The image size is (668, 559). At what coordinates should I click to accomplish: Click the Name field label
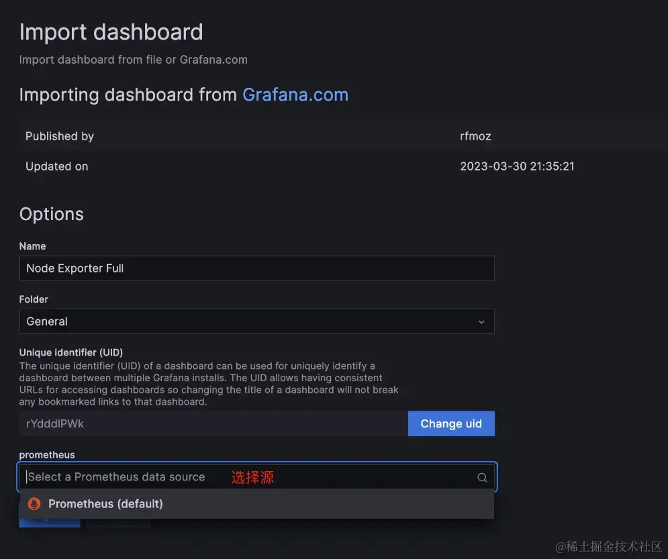pos(32,246)
